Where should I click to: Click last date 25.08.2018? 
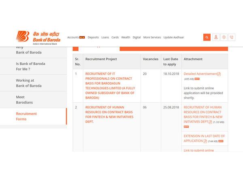(x=171, y=107)
